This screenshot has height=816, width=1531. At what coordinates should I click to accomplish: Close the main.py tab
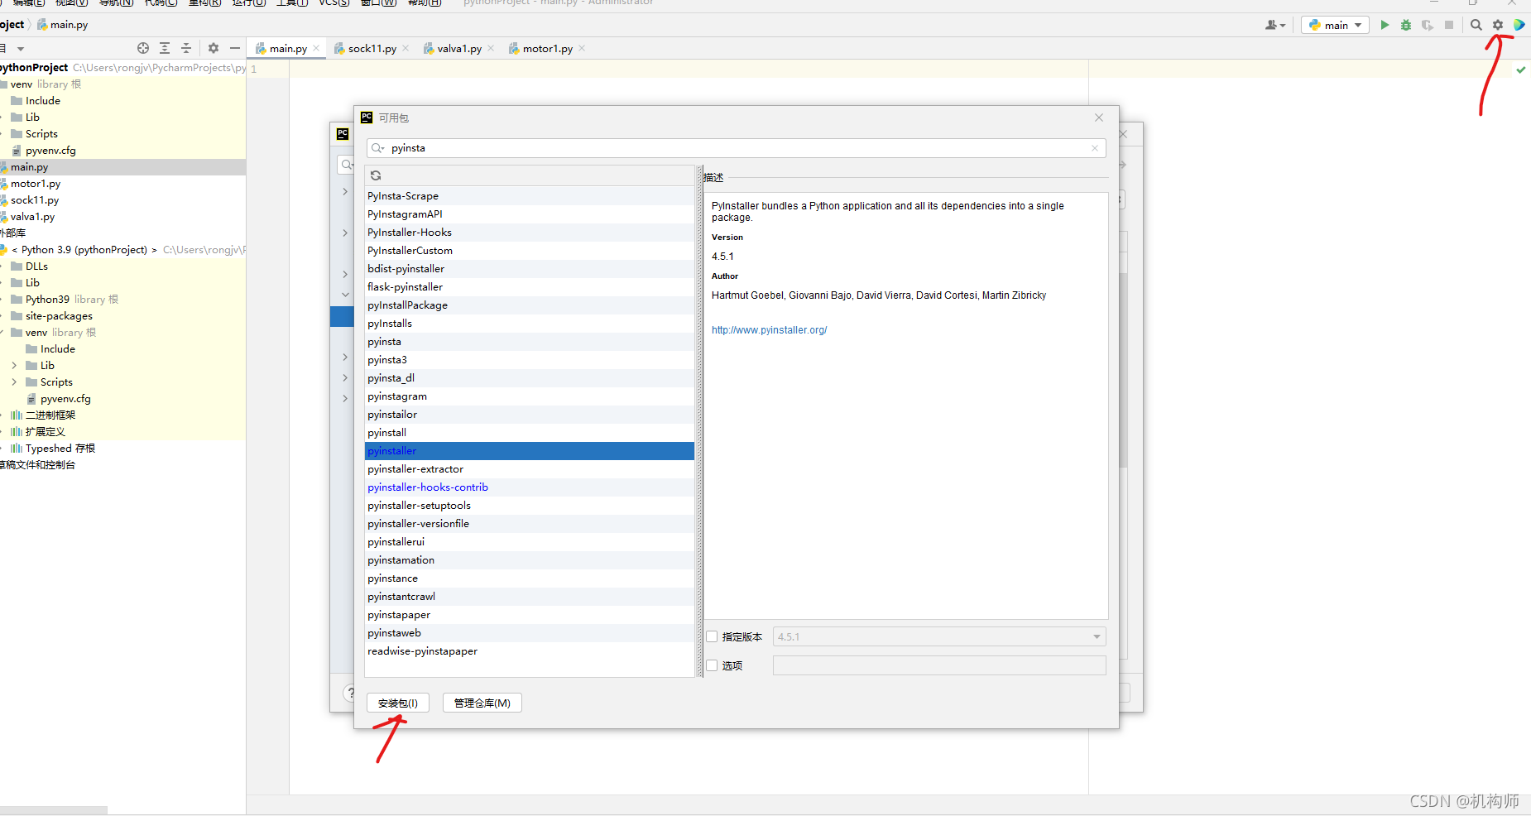tap(316, 48)
